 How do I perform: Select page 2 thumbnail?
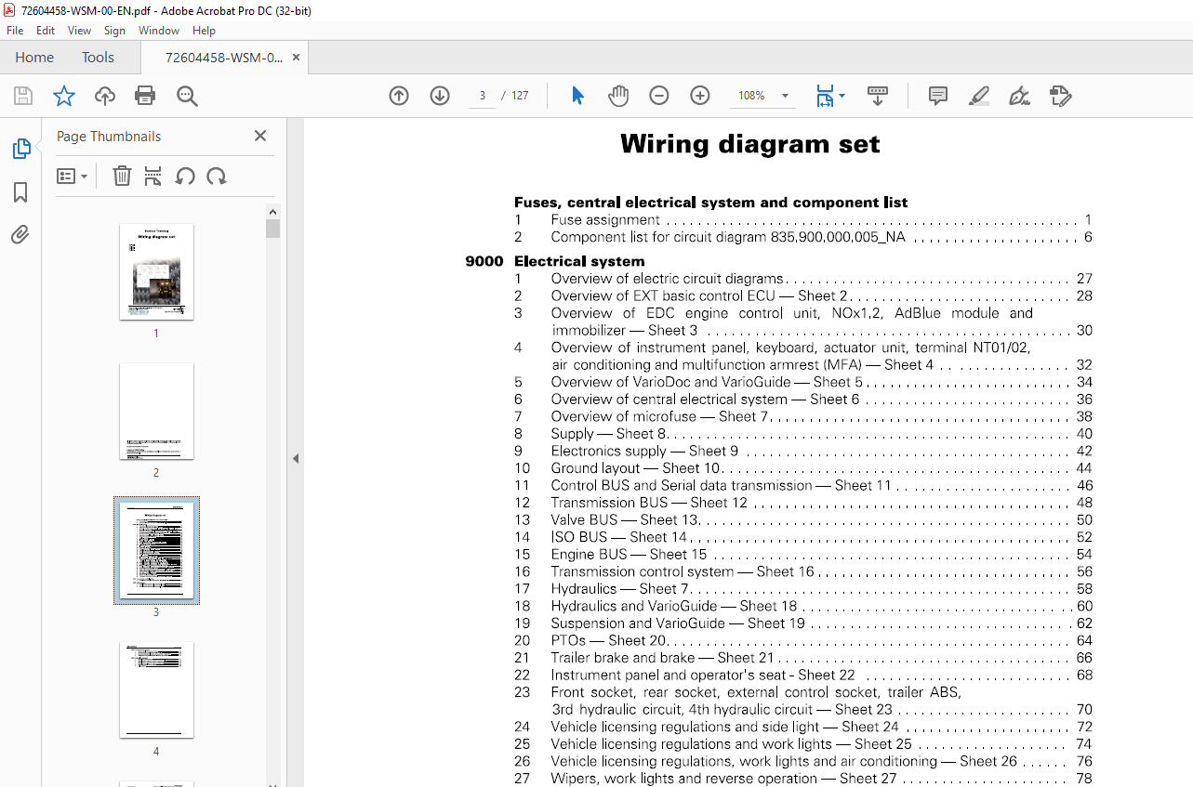point(156,411)
